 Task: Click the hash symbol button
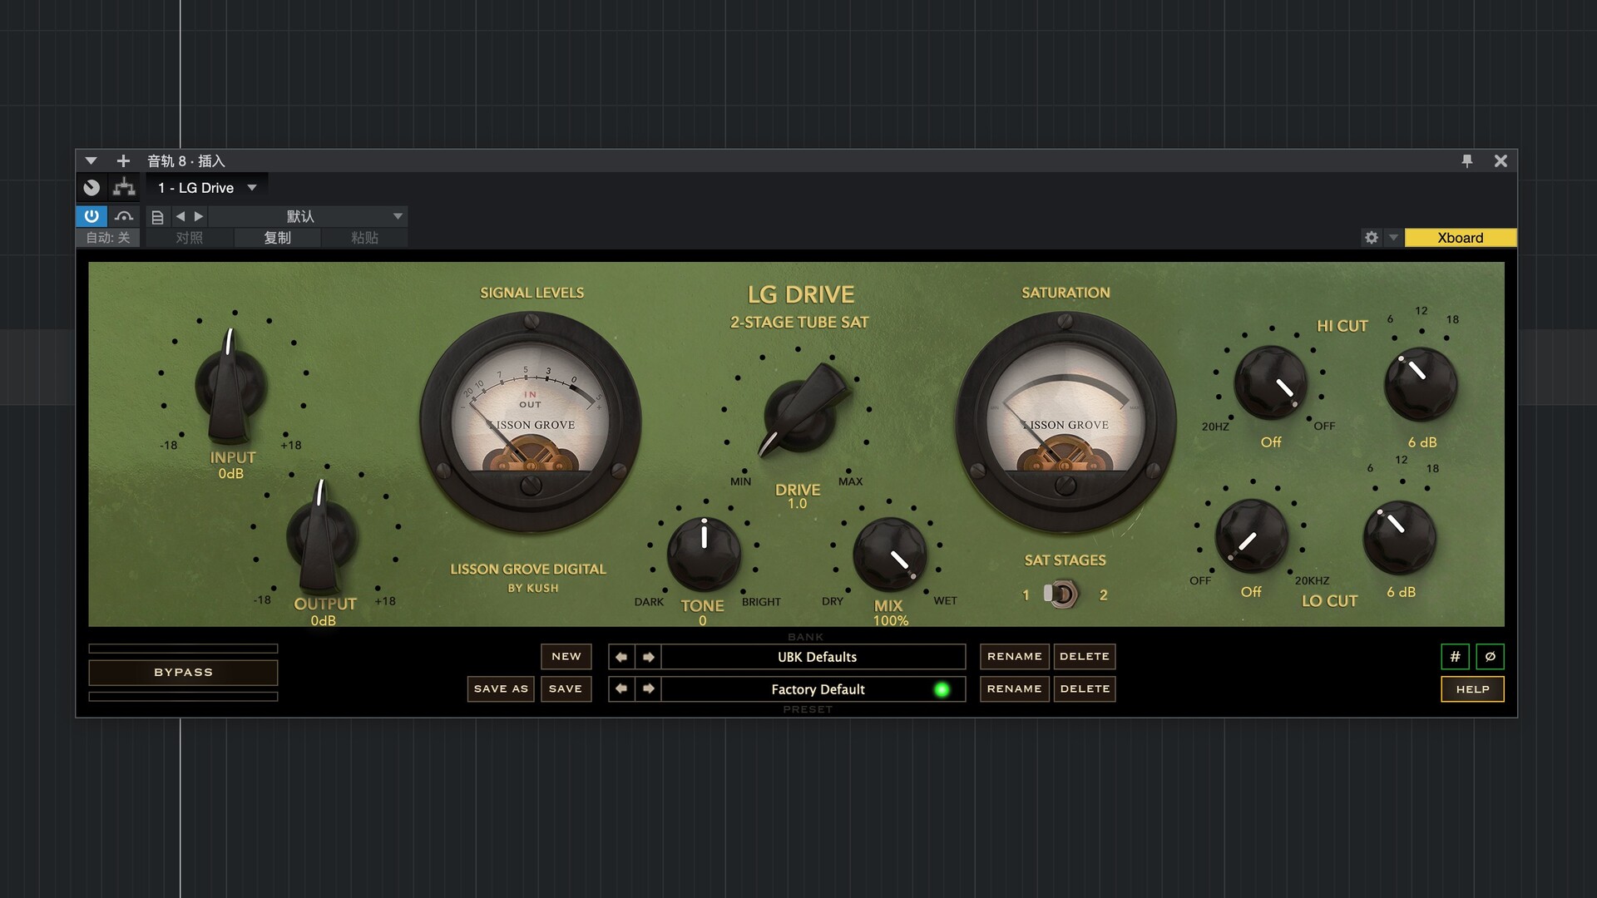tap(1455, 656)
